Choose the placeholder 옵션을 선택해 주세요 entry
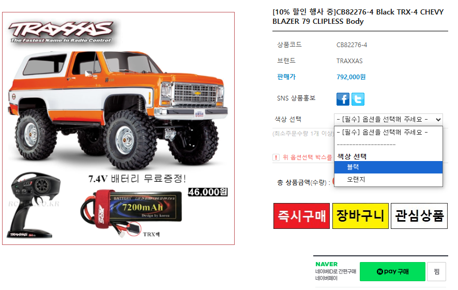The width and height of the screenshot is (458, 290). coord(388,132)
